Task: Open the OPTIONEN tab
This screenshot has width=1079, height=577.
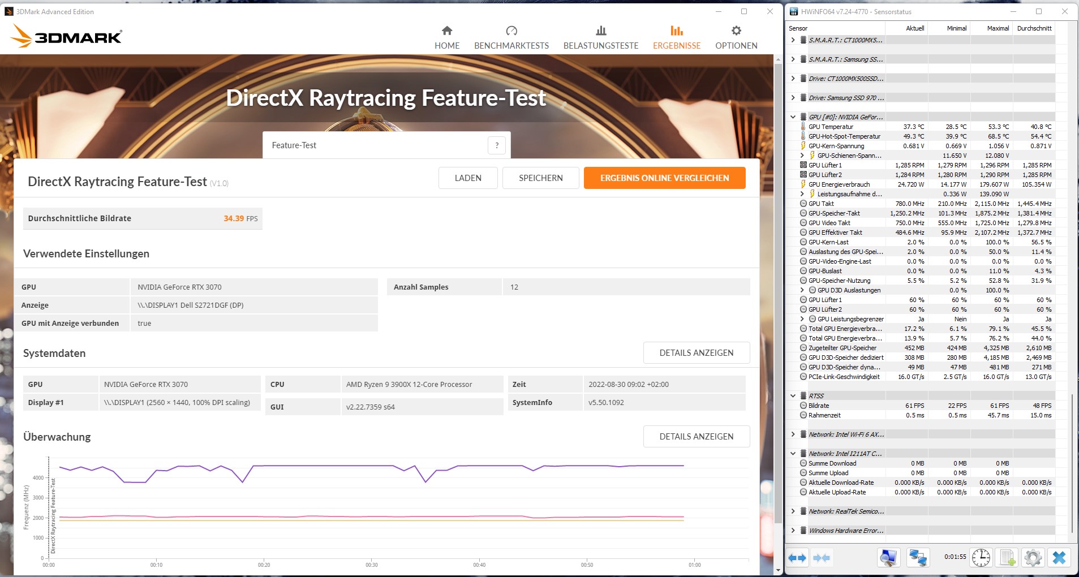Action: pyautogui.click(x=736, y=37)
